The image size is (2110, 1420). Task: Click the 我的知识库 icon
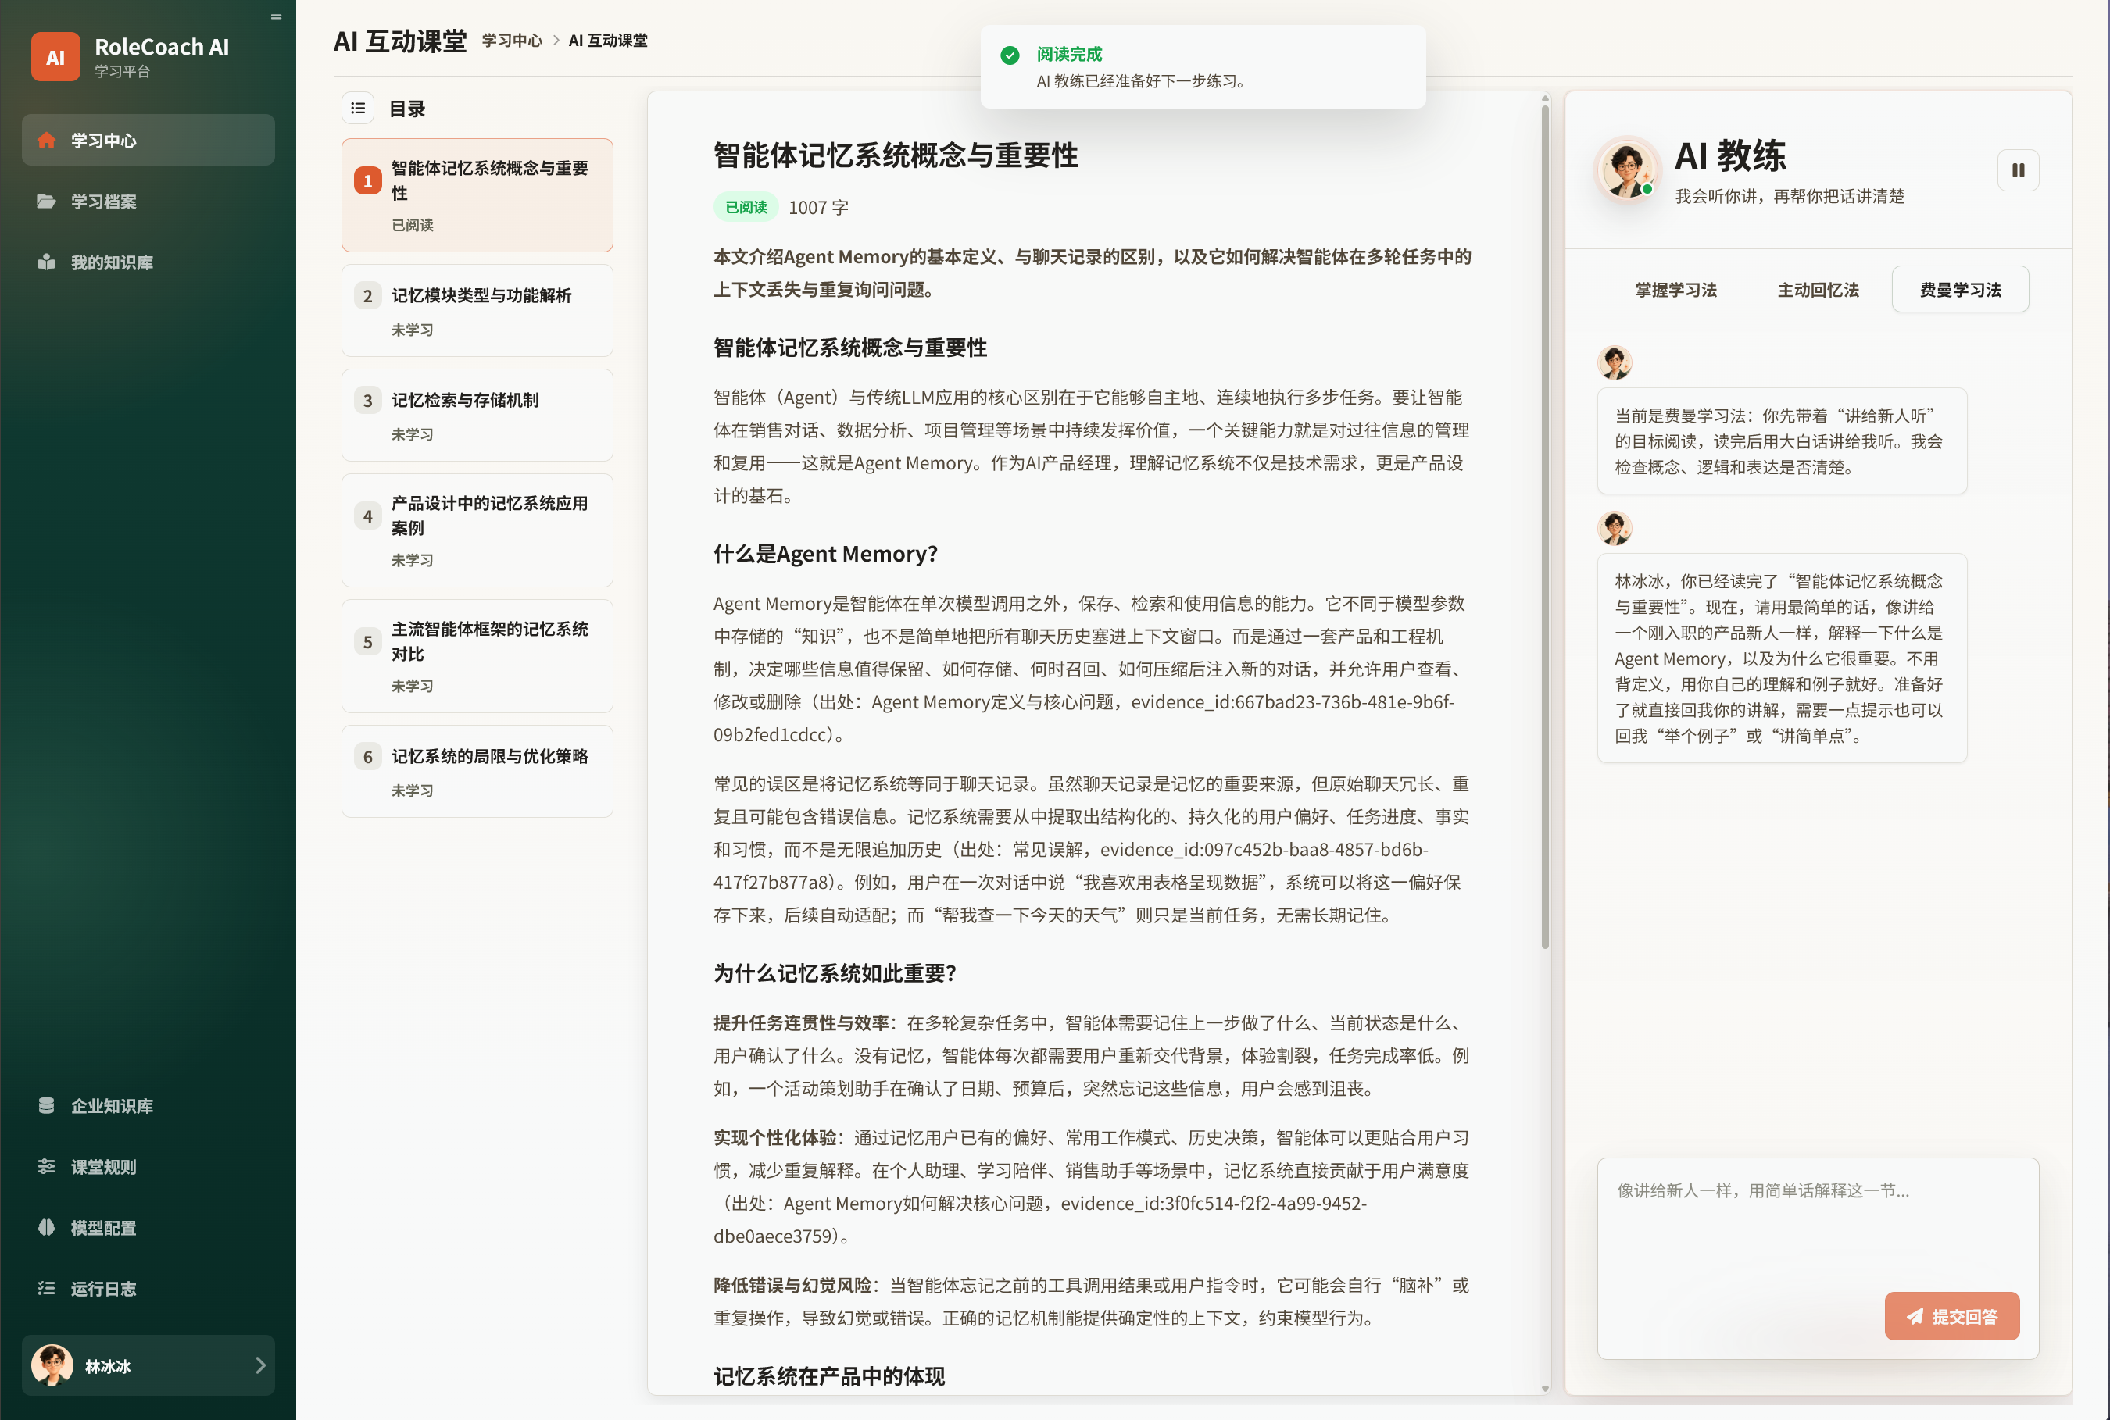click(x=46, y=262)
